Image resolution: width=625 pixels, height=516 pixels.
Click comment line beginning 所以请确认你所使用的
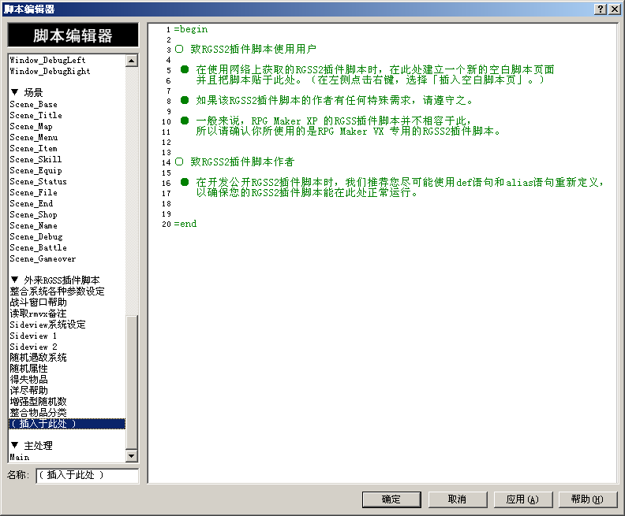click(x=348, y=132)
